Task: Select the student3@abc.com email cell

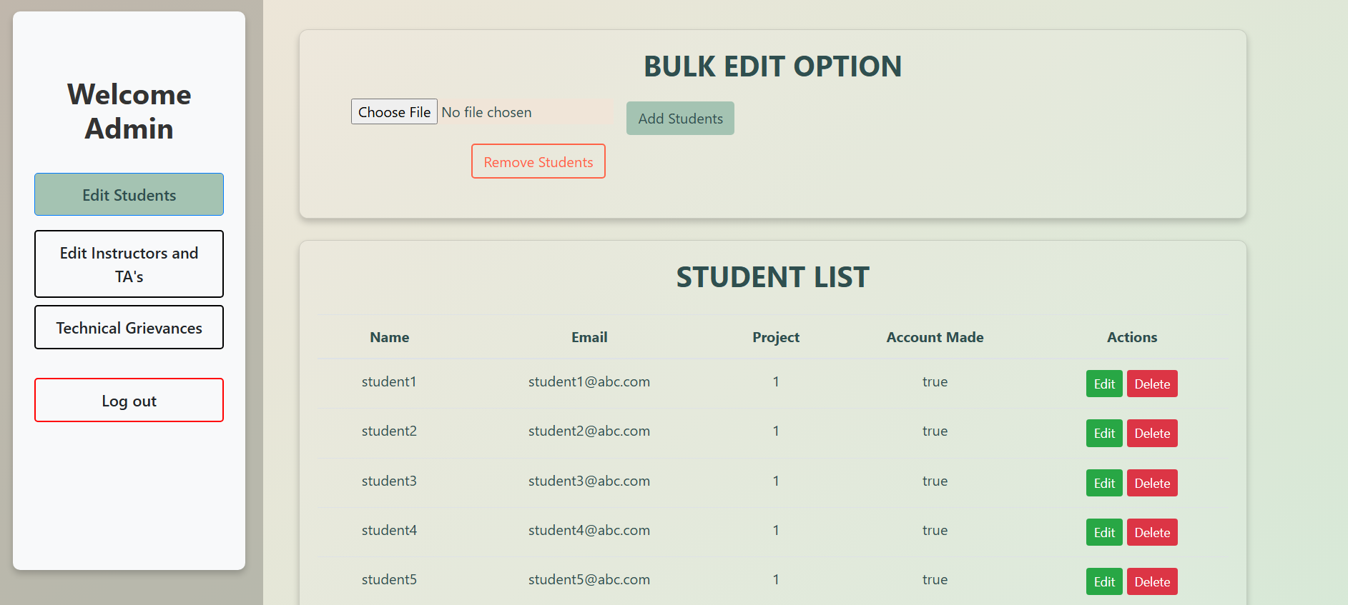Action: point(589,481)
